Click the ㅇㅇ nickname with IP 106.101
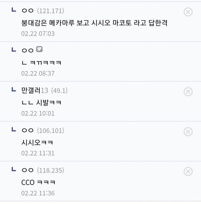 (27, 131)
